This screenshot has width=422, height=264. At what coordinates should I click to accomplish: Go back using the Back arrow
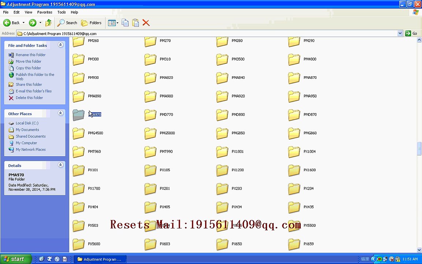coord(11,23)
